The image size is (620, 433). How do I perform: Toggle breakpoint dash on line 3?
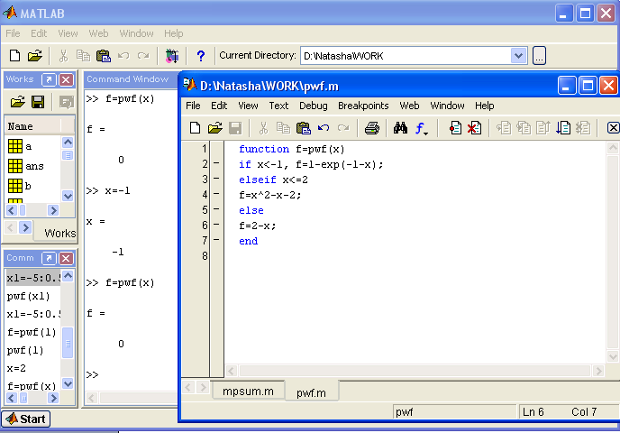click(216, 179)
